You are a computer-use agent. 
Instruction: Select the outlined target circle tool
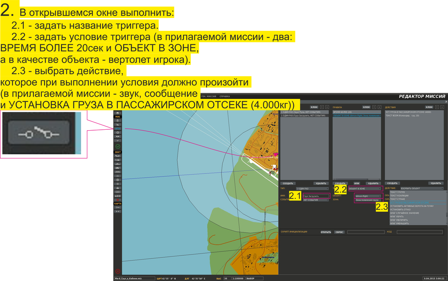(x=117, y=184)
